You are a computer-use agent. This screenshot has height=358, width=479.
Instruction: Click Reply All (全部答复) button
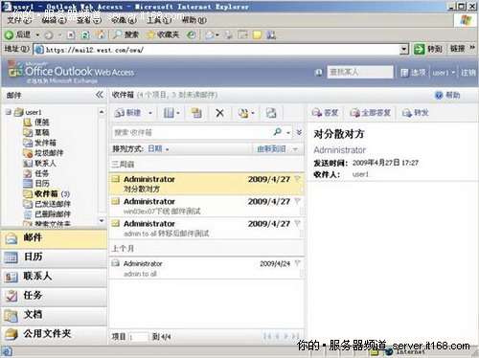pos(371,113)
